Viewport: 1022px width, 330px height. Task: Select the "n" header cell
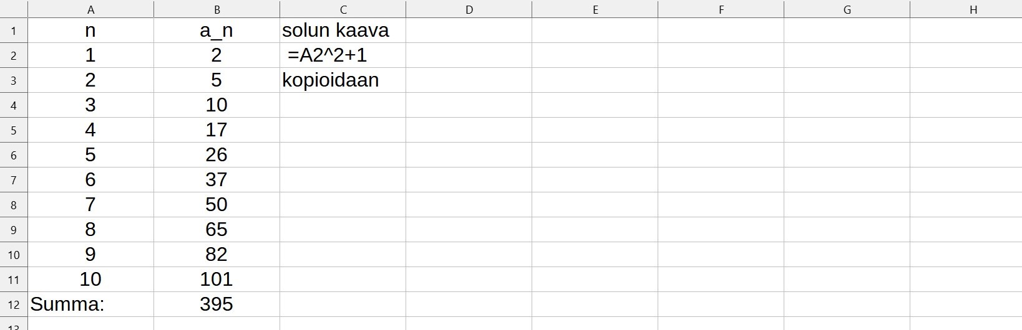point(90,31)
